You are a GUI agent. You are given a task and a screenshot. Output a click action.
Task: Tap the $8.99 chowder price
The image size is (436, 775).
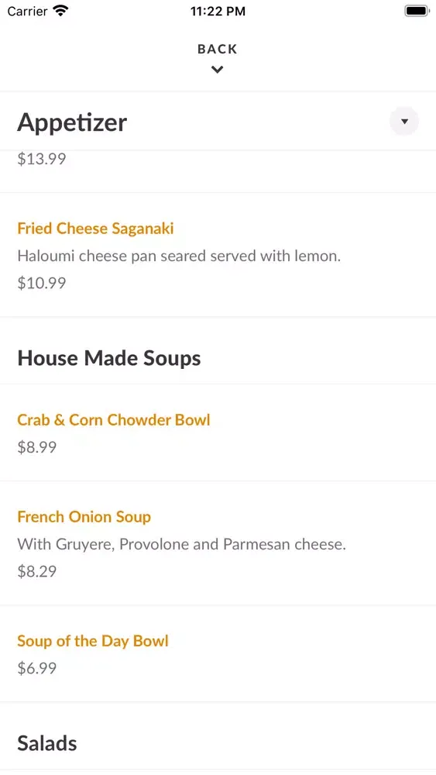(x=37, y=447)
